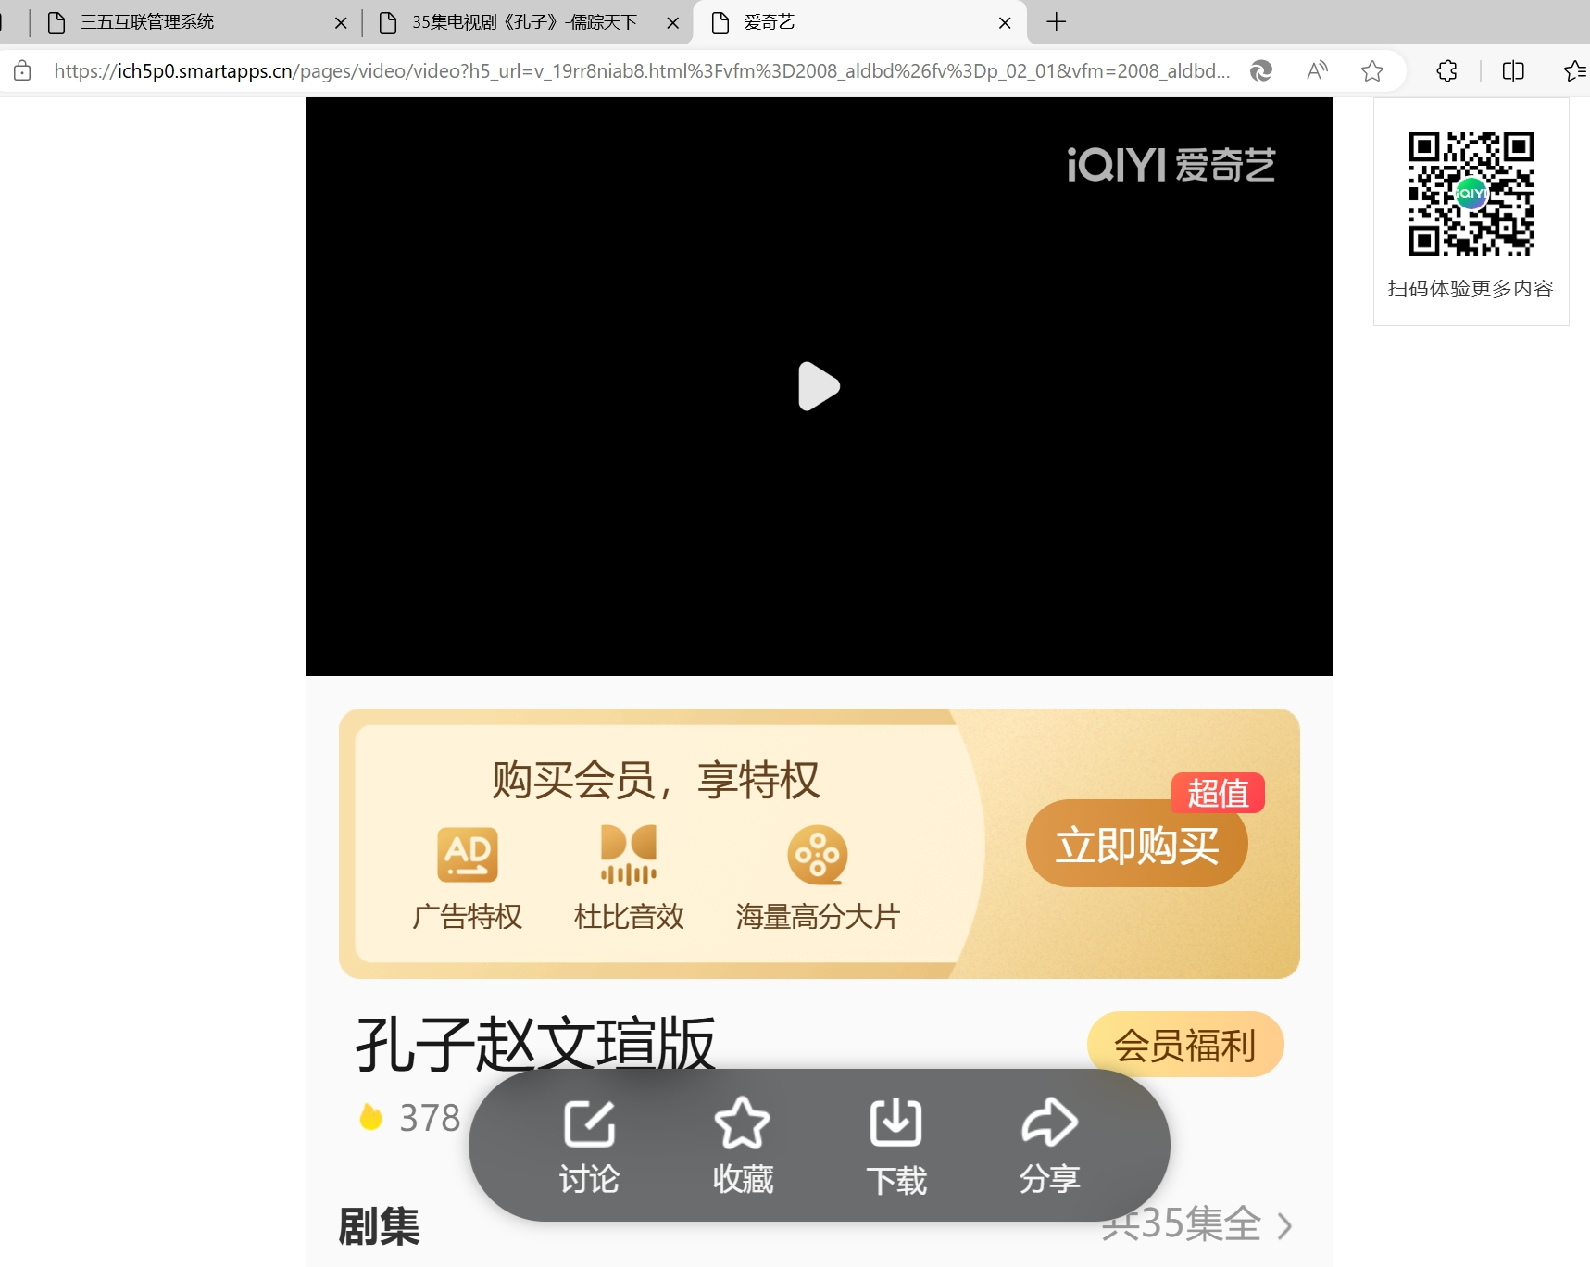This screenshot has height=1267, width=1590.
Task: Open a new browser tab
Action: 1056,22
